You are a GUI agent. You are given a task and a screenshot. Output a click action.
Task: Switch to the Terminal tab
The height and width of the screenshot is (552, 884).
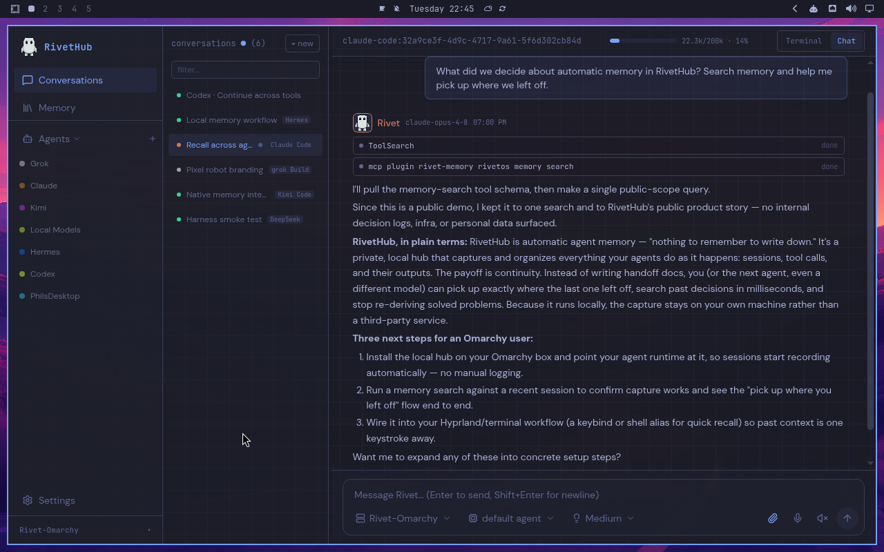[x=804, y=41]
